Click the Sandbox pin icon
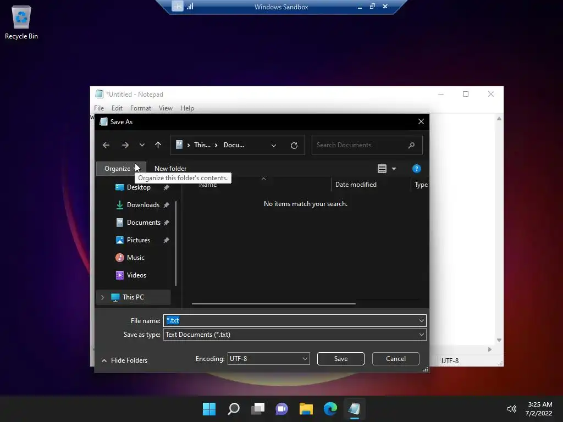 (x=178, y=6)
